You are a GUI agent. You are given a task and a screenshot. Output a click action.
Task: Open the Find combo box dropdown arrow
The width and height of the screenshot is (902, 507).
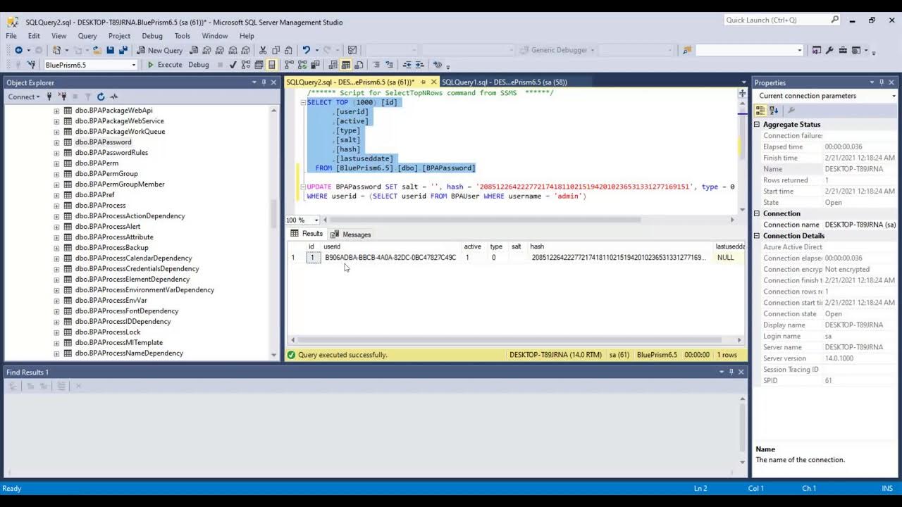coord(800,50)
